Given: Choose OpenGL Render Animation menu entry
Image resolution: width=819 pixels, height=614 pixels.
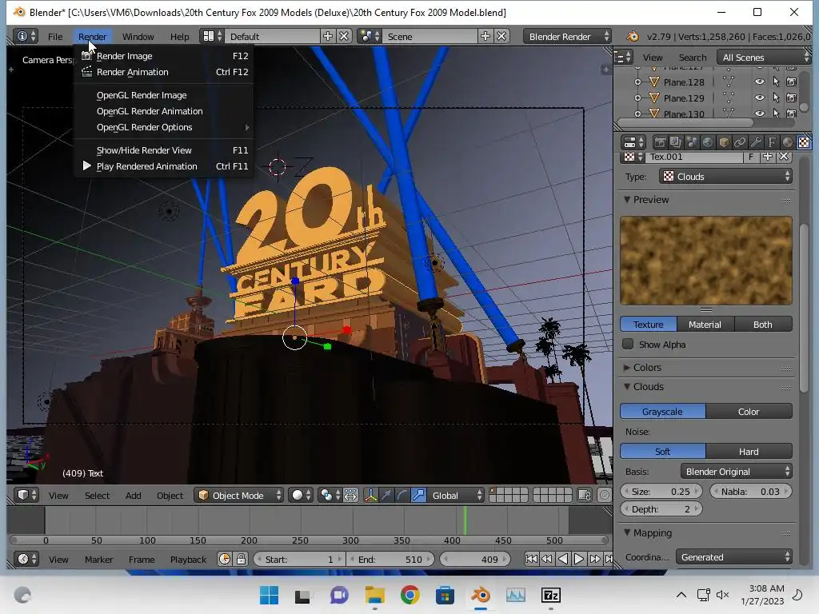Looking at the screenshot, I should [x=164, y=110].
